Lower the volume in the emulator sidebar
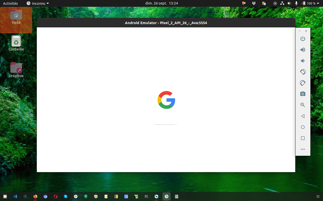This screenshot has width=323, height=201. (x=303, y=61)
